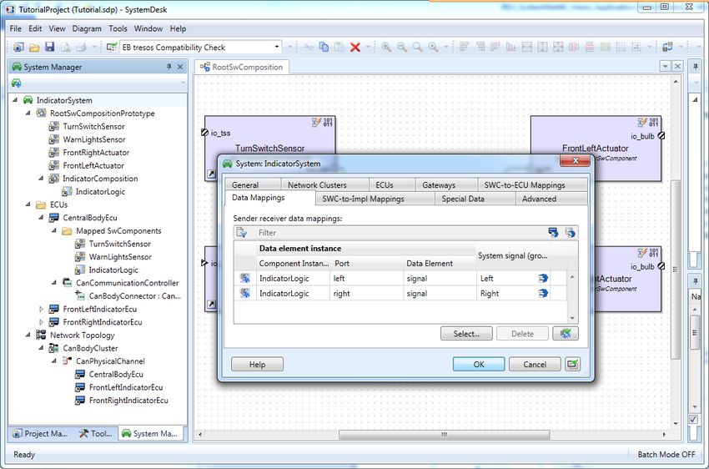709x469 pixels.
Task: Click the Help button in the dialog
Action: (x=257, y=364)
